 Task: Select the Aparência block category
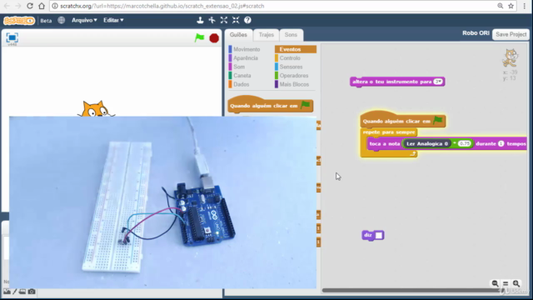[246, 58]
